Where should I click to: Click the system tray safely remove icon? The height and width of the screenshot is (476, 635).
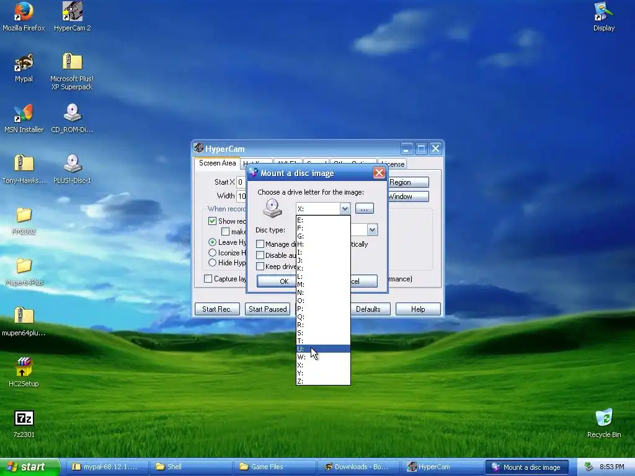pyautogui.click(x=589, y=467)
